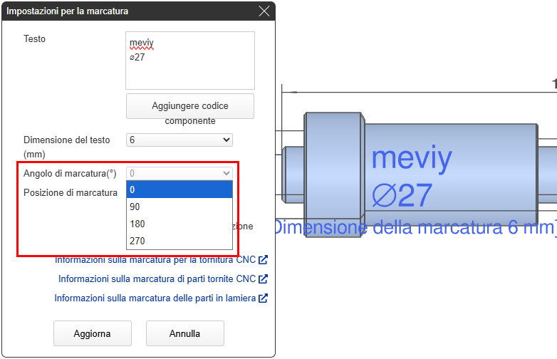Pick 270 from the angle options

point(179,241)
